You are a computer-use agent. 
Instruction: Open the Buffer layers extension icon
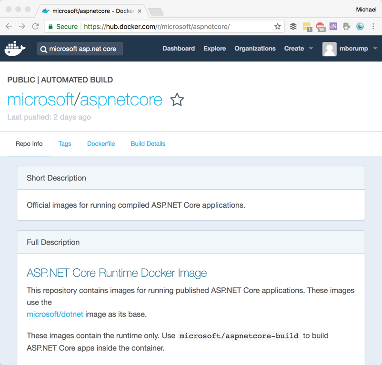click(293, 26)
